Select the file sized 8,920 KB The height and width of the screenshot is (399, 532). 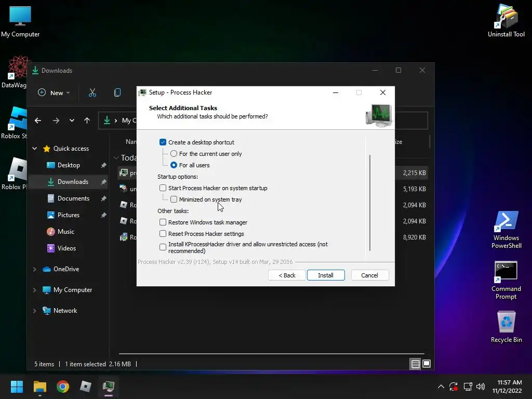(273, 237)
